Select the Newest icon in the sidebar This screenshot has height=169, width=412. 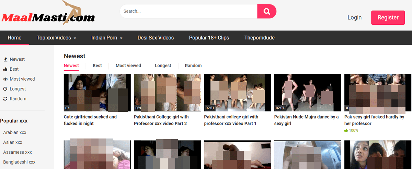tap(5, 59)
